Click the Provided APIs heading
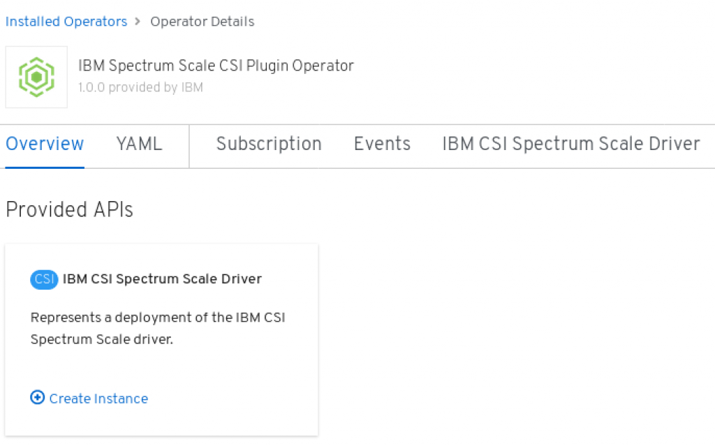Viewport: 715px width, 446px height. tap(69, 210)
